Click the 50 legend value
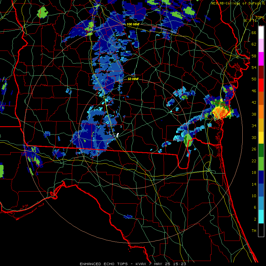This screenshot has height=266, width=266. 254,79
